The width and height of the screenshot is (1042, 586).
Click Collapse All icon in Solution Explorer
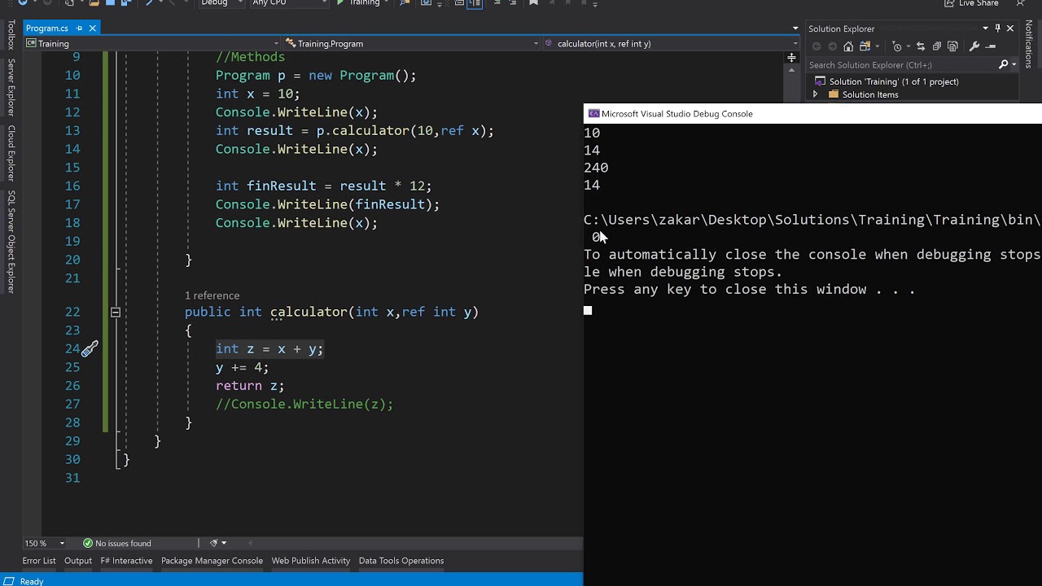click(937, 46)
